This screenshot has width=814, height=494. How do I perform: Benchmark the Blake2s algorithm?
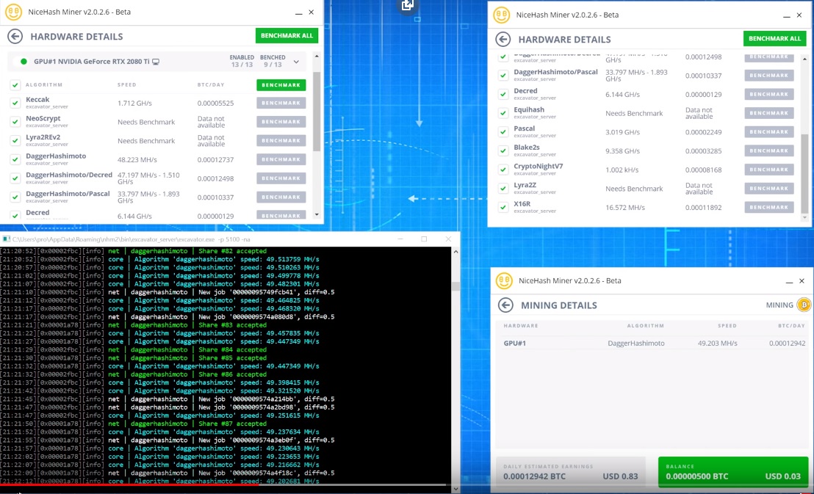coord(769,151)
